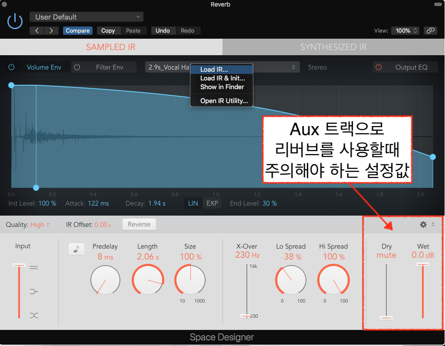Viewport: 445px width, 346px height.
Task: Go to the previous preset arrow
Action: click(x=37, y=31)
